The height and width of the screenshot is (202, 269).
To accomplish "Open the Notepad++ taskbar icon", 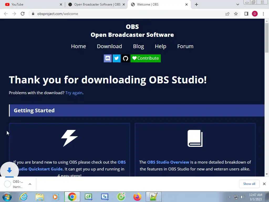I will pyautogui.click(x=153, y=197).
